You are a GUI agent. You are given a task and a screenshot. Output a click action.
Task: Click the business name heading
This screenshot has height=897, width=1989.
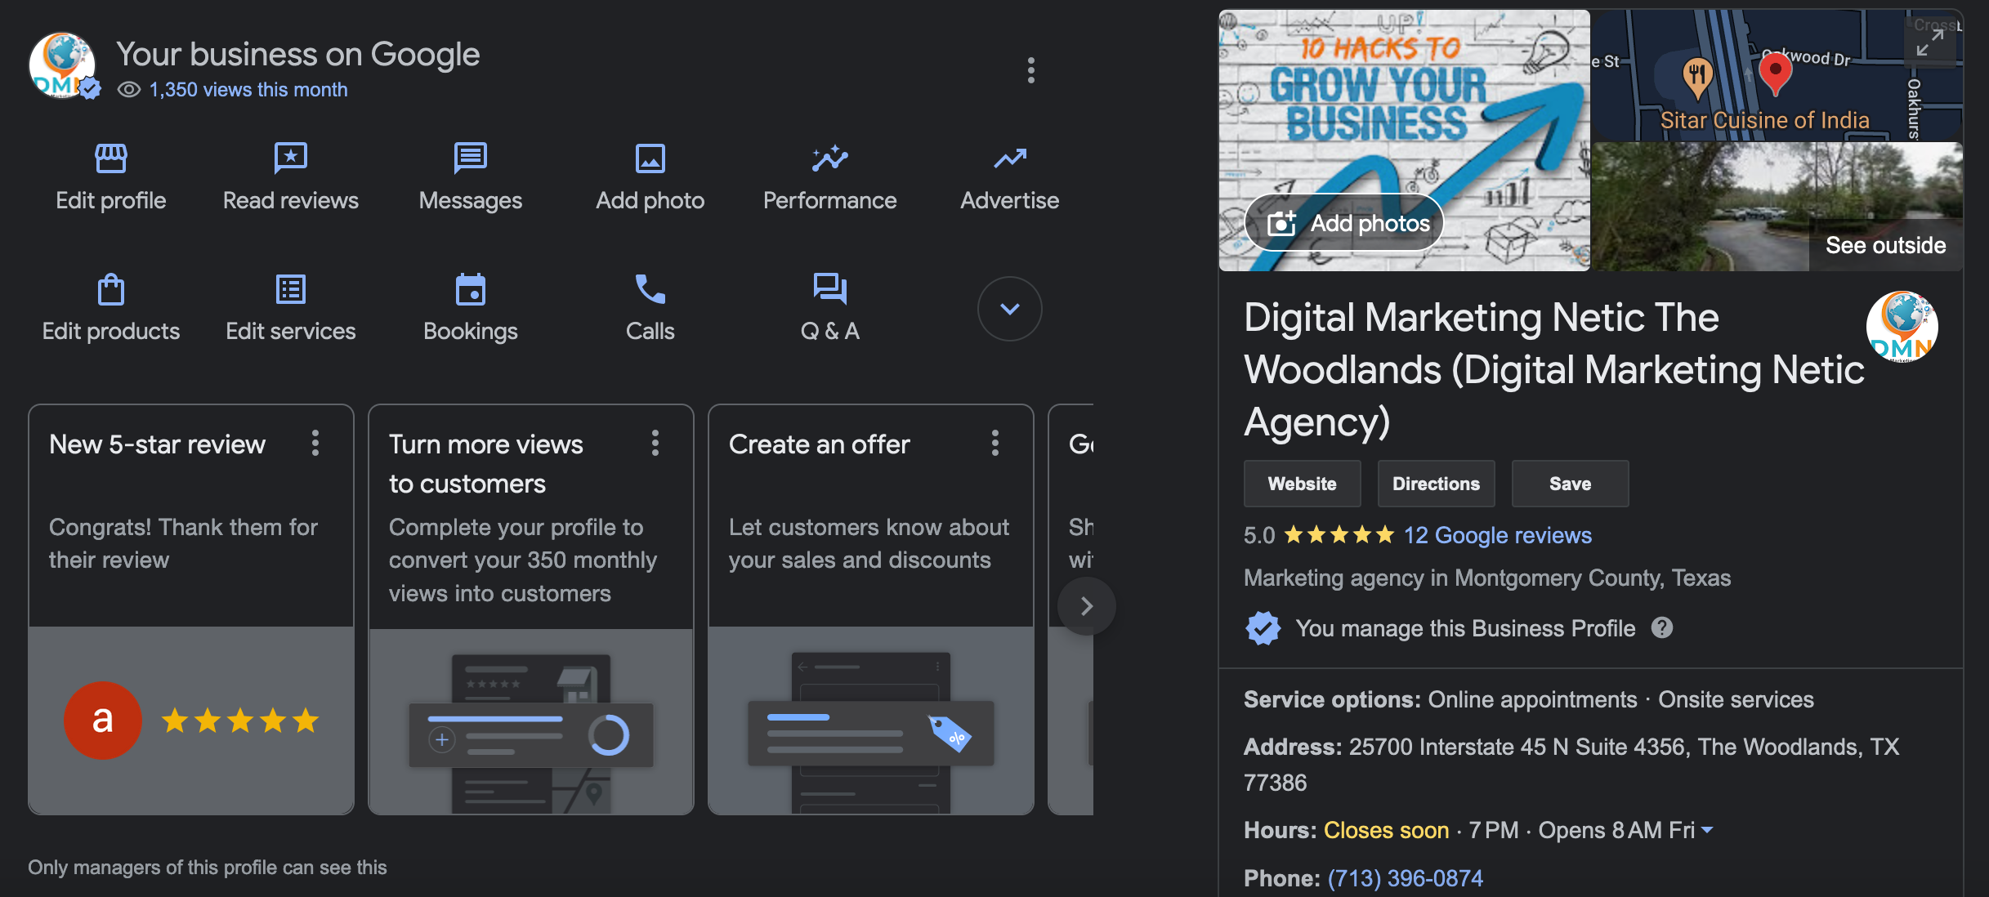click(x=1554, y=369)
